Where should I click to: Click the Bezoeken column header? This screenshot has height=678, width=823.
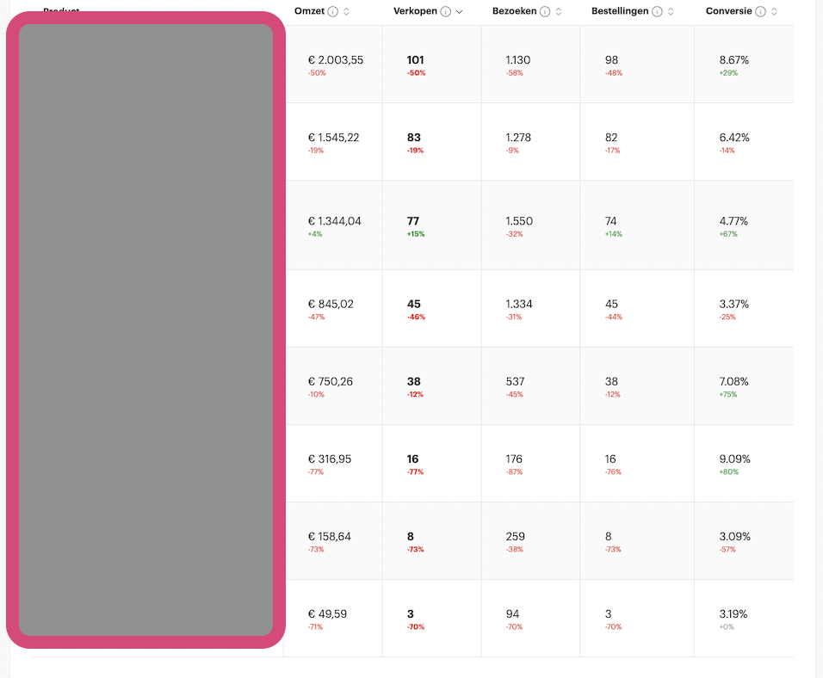click(515, 11)
